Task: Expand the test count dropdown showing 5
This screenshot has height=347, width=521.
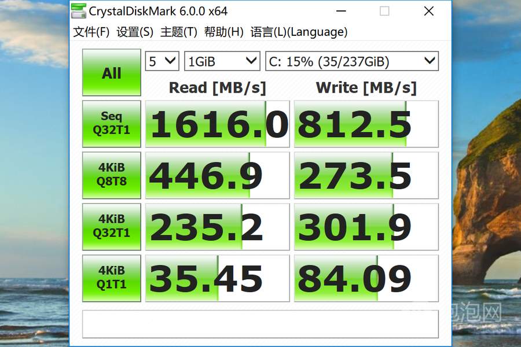Action: 162,61
